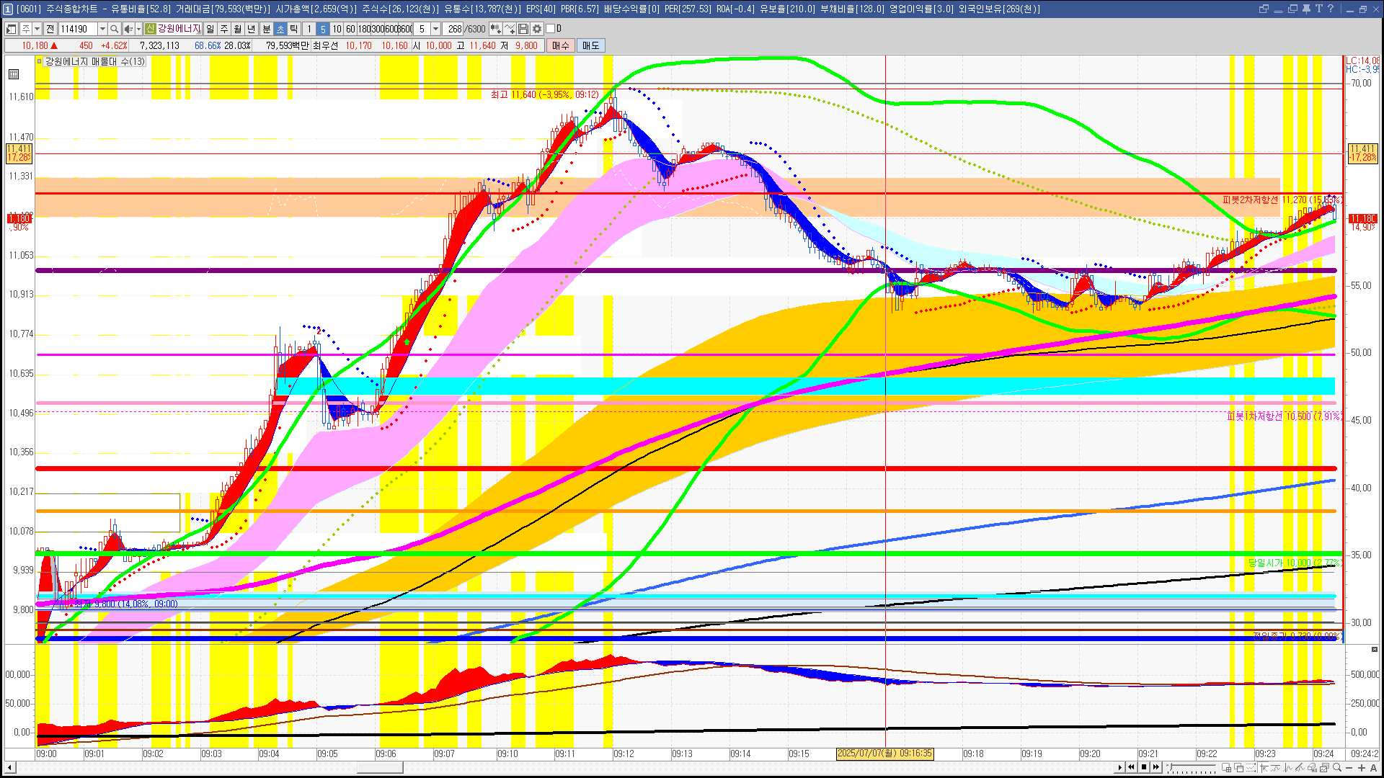Click the plus zoom-in icon at bottom right
This screenshot has height=778, width=1384.
[x=1362, y=767]
